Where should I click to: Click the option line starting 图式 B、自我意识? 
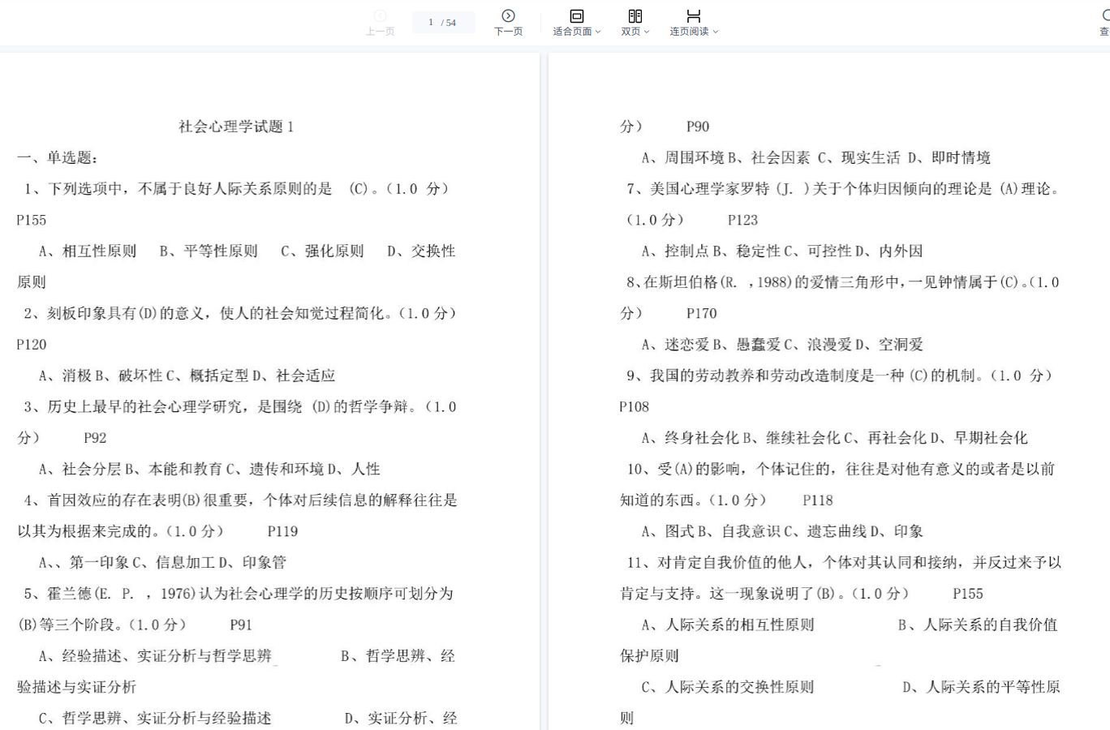781,531
